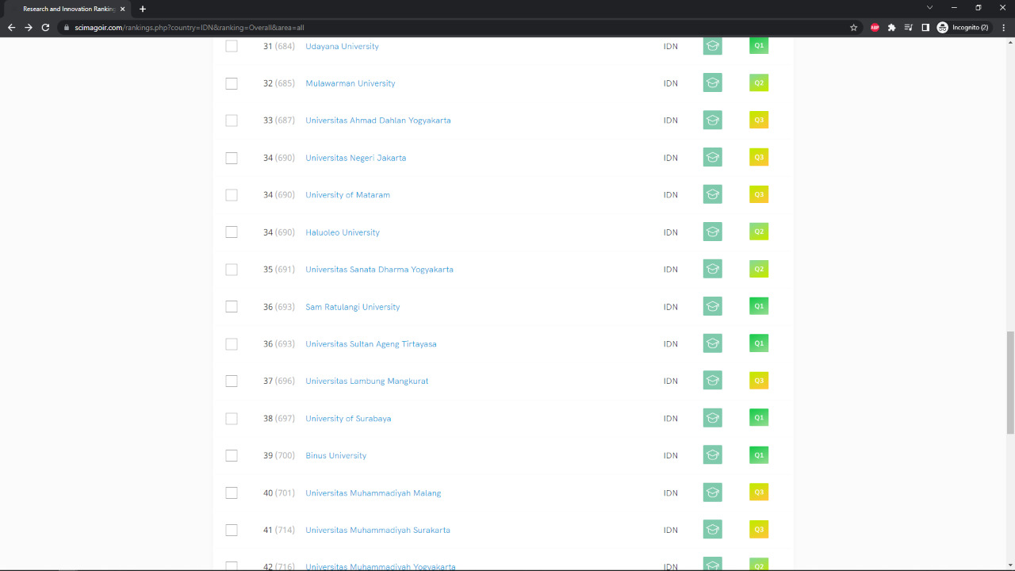1015x571 pixels.
Task: Check the box for Universitas Negeri Jakarta
Action: click(x=232, y=158)
